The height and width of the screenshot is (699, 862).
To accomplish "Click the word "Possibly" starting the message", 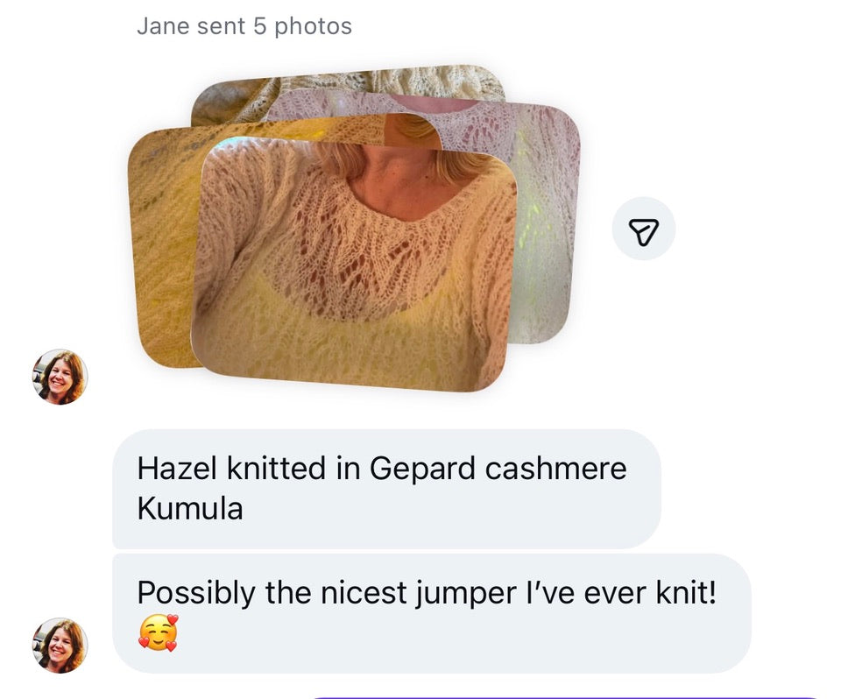I will pyautogui.click(x=196, y=594).
